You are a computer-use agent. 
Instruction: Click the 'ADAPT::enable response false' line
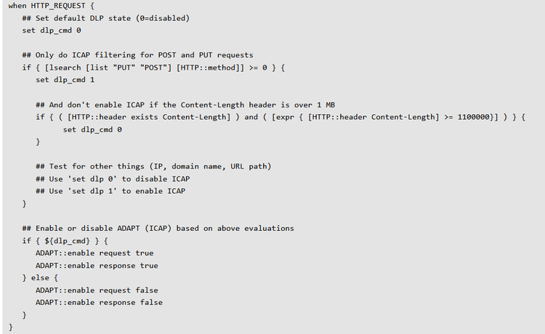click(x=99, y=302)
